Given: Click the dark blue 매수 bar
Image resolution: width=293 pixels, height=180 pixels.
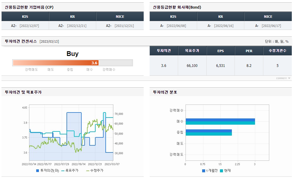Looking at the screenshot, I should tap(220, 120).
